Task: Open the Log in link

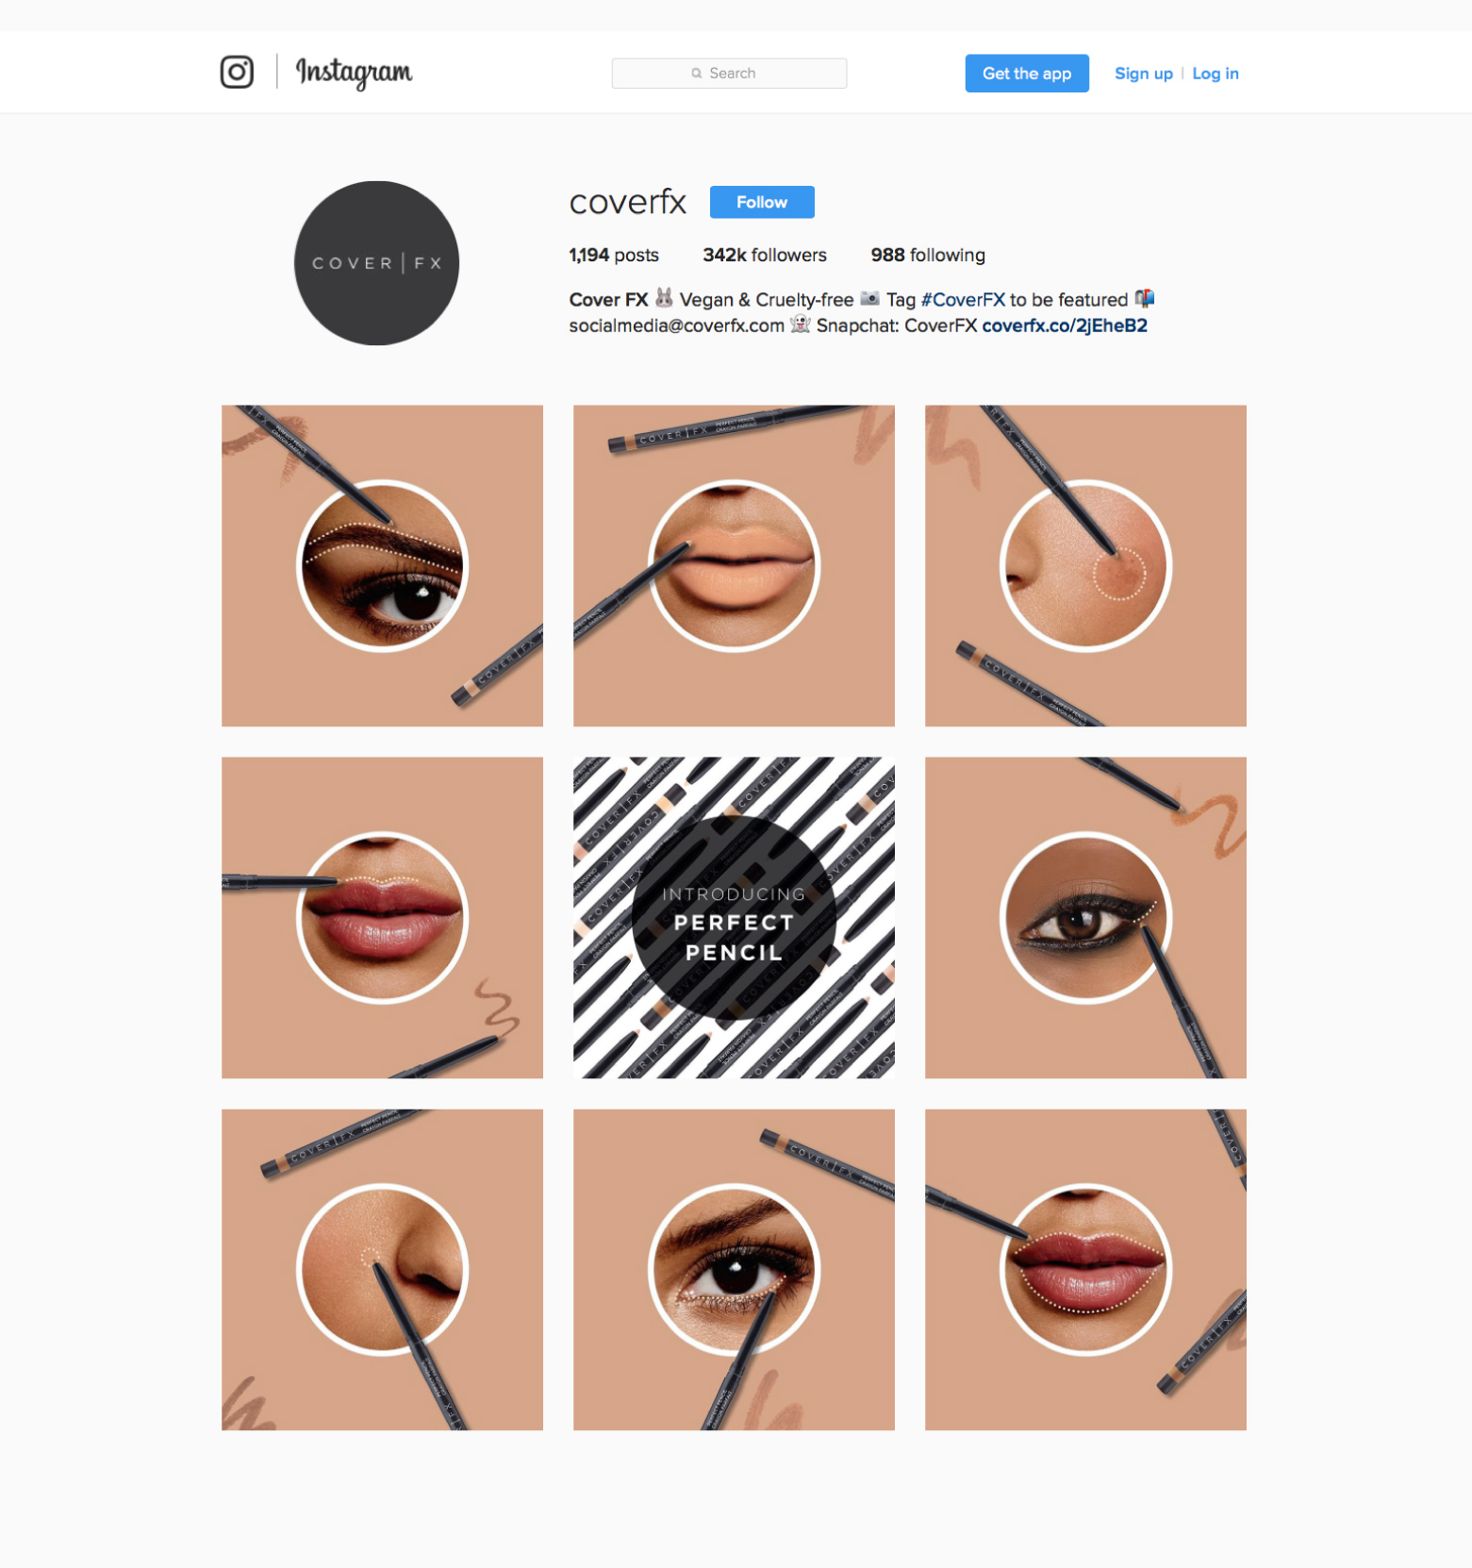Action: point(1216,74)
